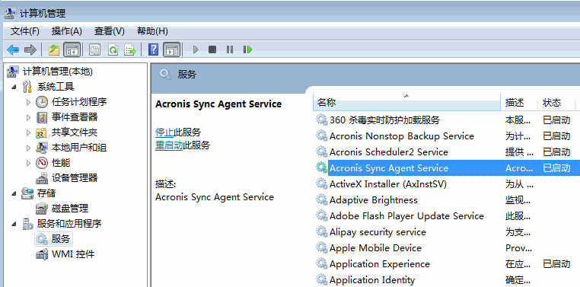This screenshot has width=580, height=287.
Task: Expand the 任务计划程序 tree node
Action: coord(28,102)
